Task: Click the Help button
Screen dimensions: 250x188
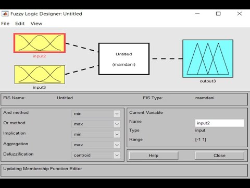Action: pyautogui.click(x=154, y=156)
